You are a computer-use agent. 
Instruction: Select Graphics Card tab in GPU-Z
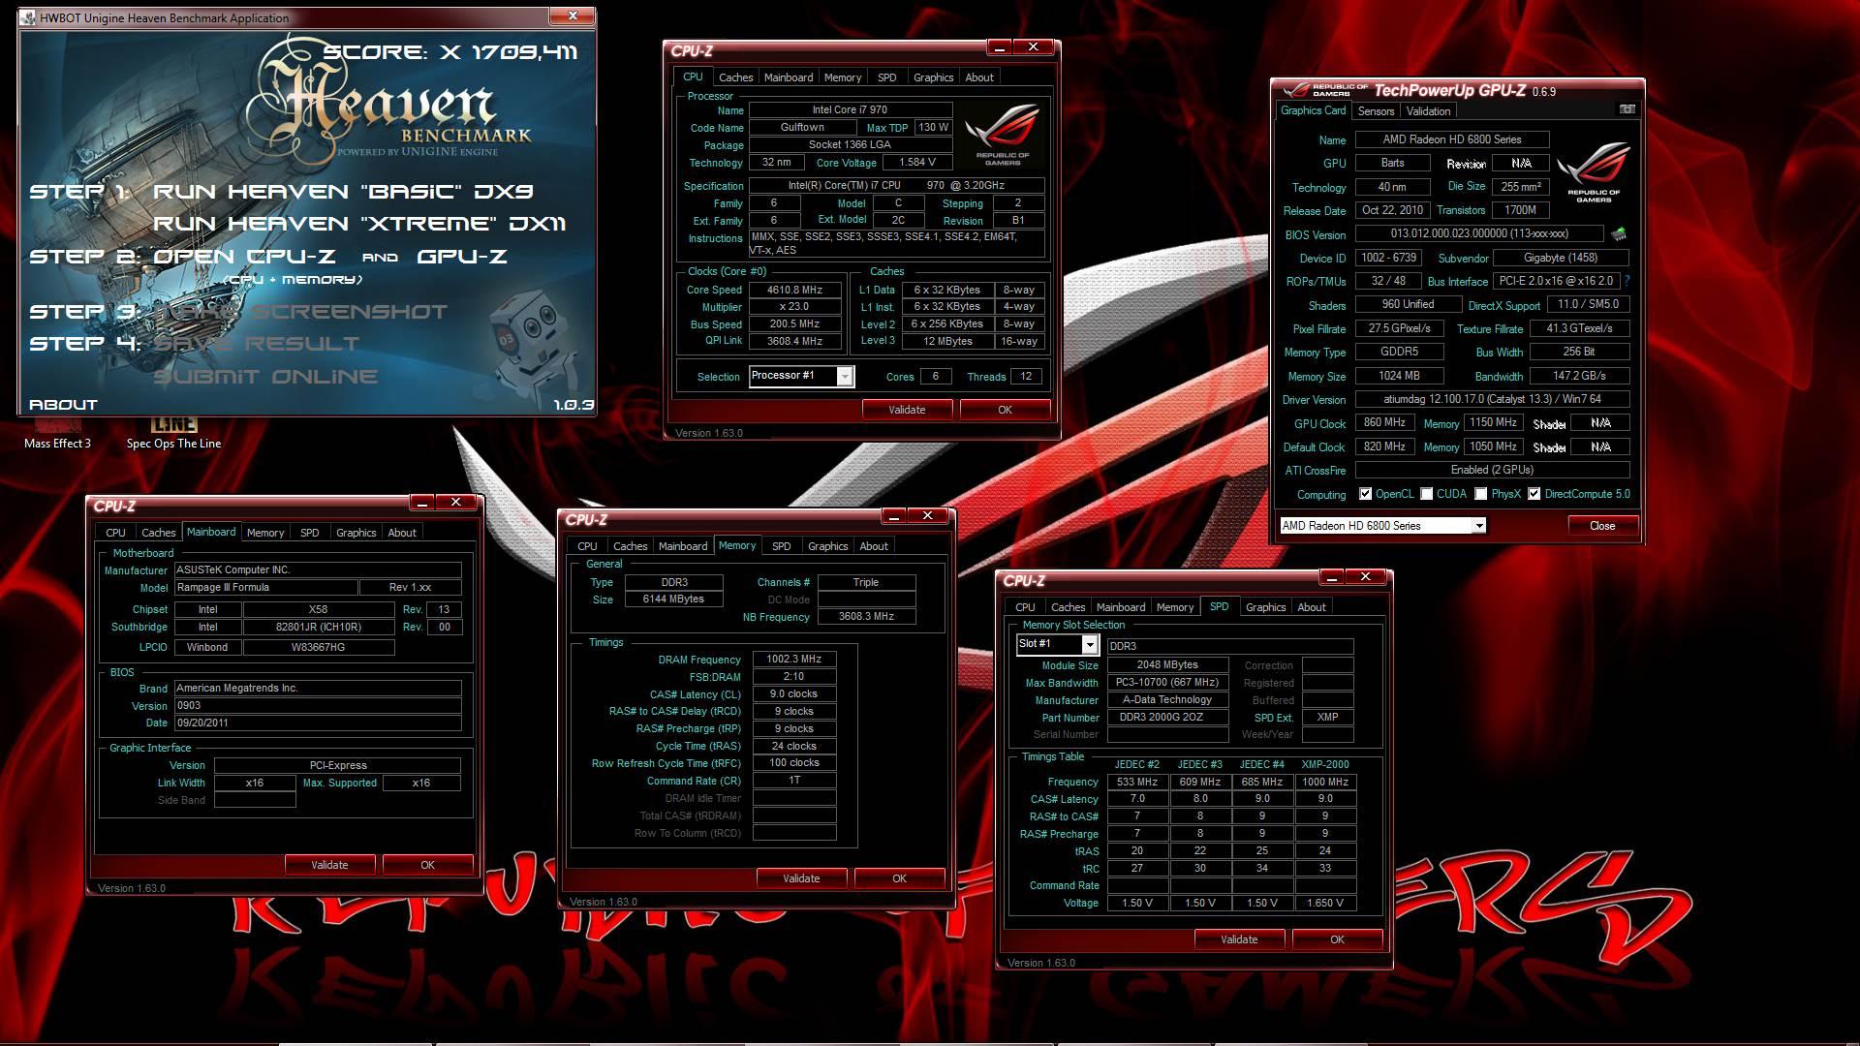click(1313, 110)
